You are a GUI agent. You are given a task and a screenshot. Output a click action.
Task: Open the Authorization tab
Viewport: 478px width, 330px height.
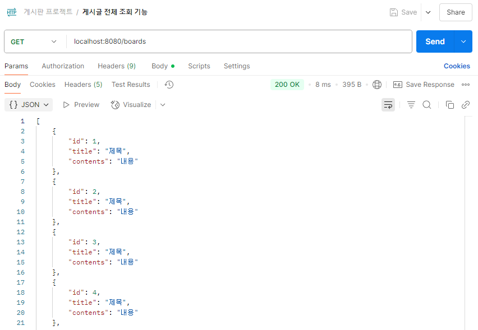click(63, 66)
